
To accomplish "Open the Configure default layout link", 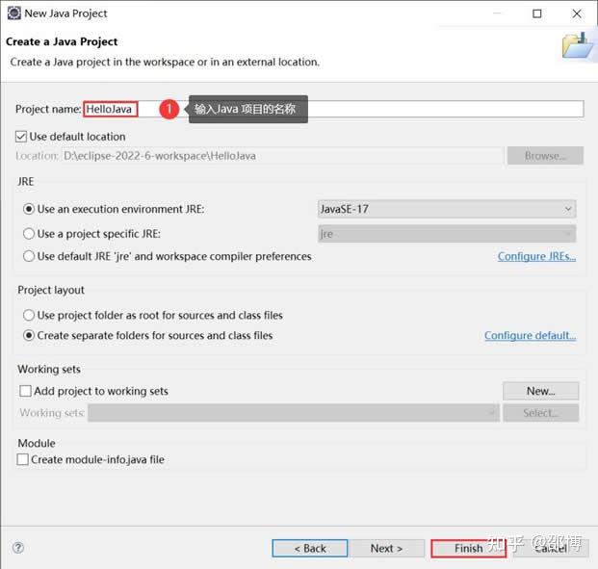I will point(530,335).
